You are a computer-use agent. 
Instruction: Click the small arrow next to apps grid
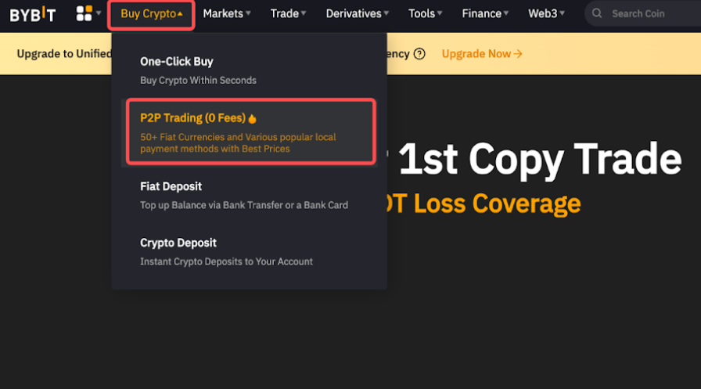pos(99,13)
